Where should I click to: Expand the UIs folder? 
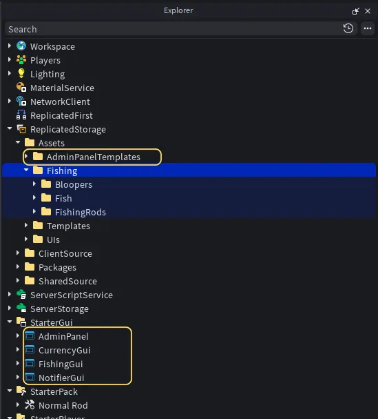tap(26, 239)
